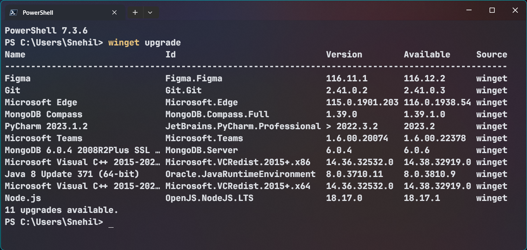Click the Available column header

[427, 55]
